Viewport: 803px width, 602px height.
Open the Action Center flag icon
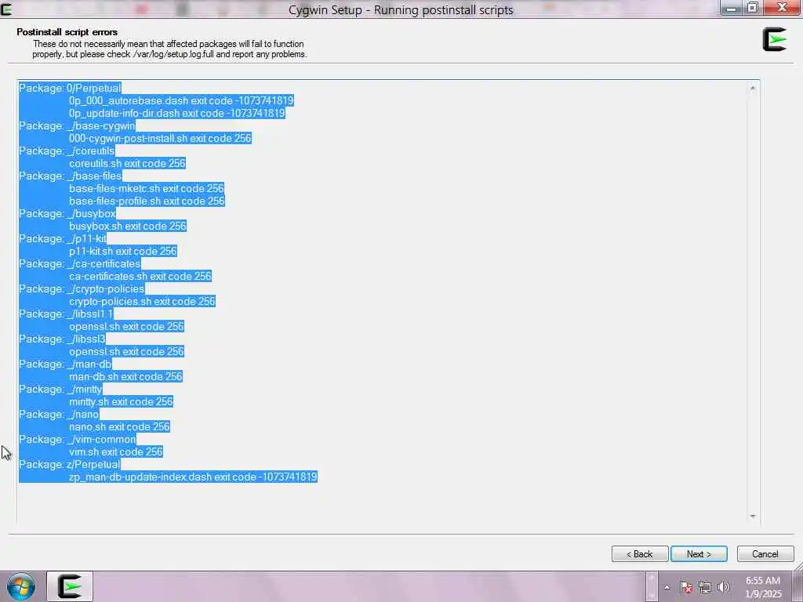pyautogui.click(x=685, y=587)
